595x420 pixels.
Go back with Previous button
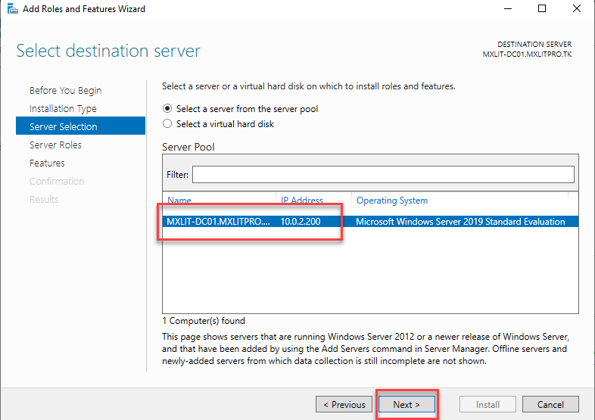pyautogui.click(x=344, y=404)
